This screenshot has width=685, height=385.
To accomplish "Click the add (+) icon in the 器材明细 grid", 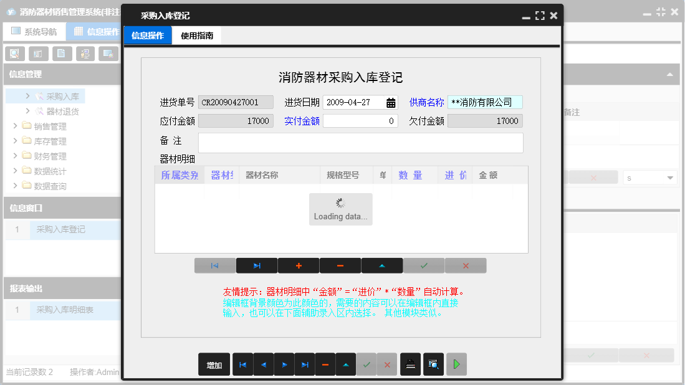I will tap(299, 265).
